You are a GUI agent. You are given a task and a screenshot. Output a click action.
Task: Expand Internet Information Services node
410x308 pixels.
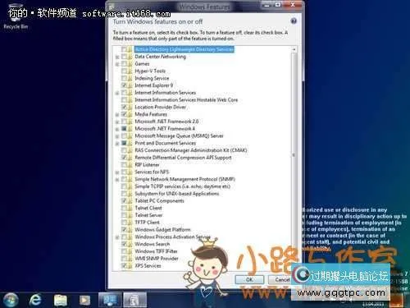coord(117,93)
